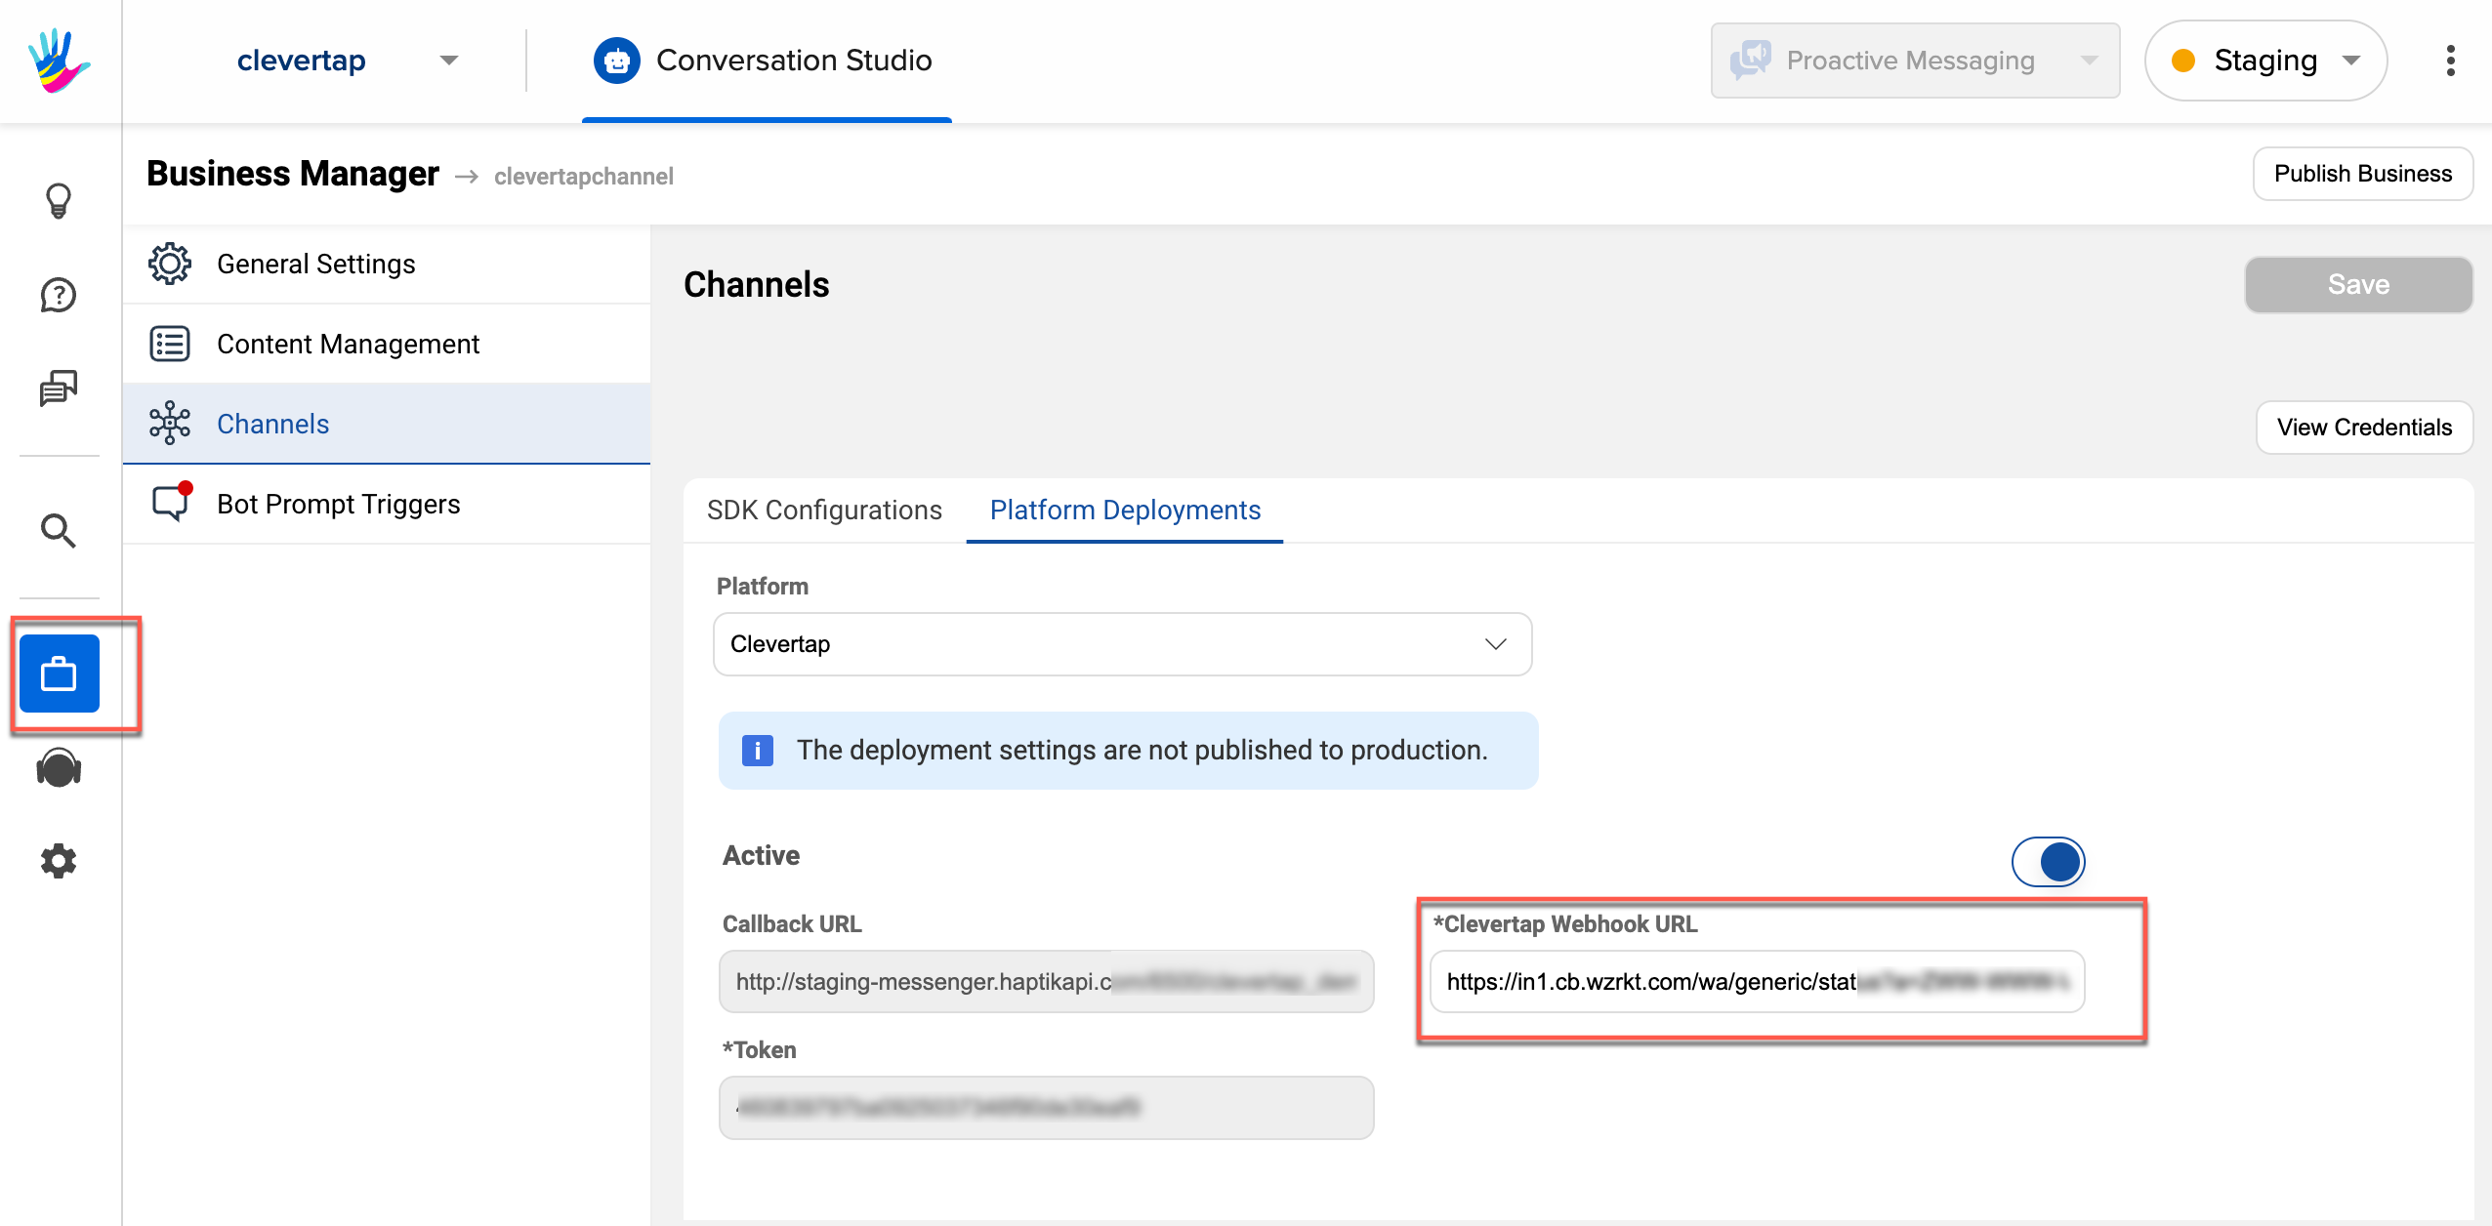Image resolution: width=2492 pixels, height=1226 pixels.
Task: Click the magnifier search sidebar icon
Action: pos(59,531)
